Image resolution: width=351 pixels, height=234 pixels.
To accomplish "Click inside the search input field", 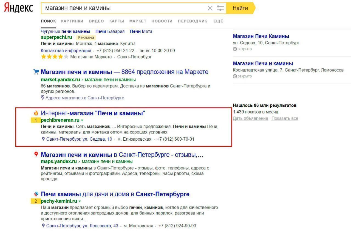I will (x=123, y=8).
